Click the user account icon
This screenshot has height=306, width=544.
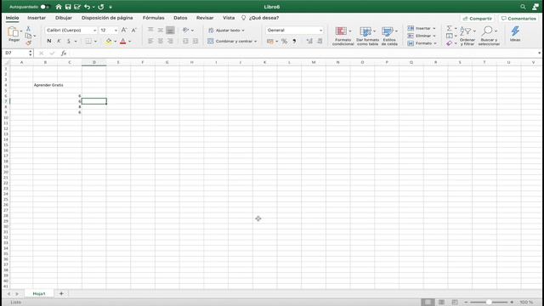pos(535,7)
